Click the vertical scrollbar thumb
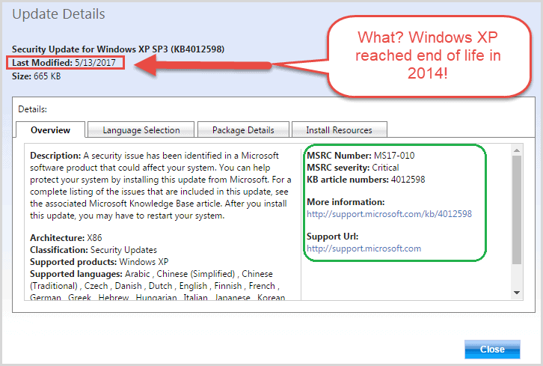 pyautogui.click(x=517, y=210)
